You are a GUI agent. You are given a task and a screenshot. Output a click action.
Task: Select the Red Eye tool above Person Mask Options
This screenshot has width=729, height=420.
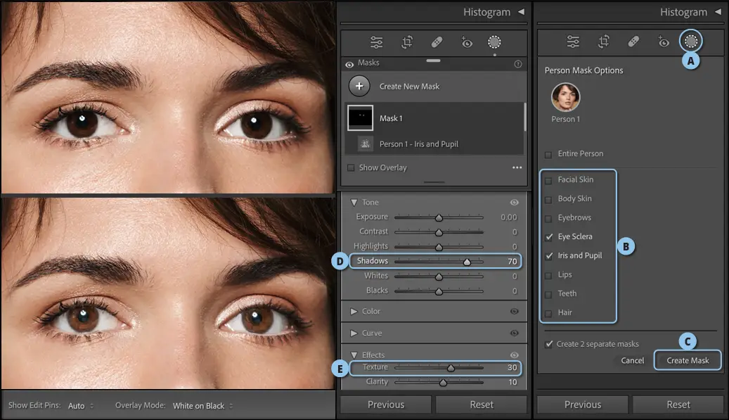(663, 42)
